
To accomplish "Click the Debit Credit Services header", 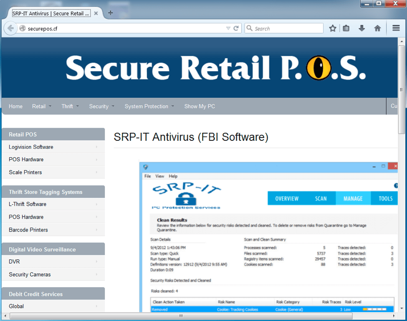I will 53,294.
